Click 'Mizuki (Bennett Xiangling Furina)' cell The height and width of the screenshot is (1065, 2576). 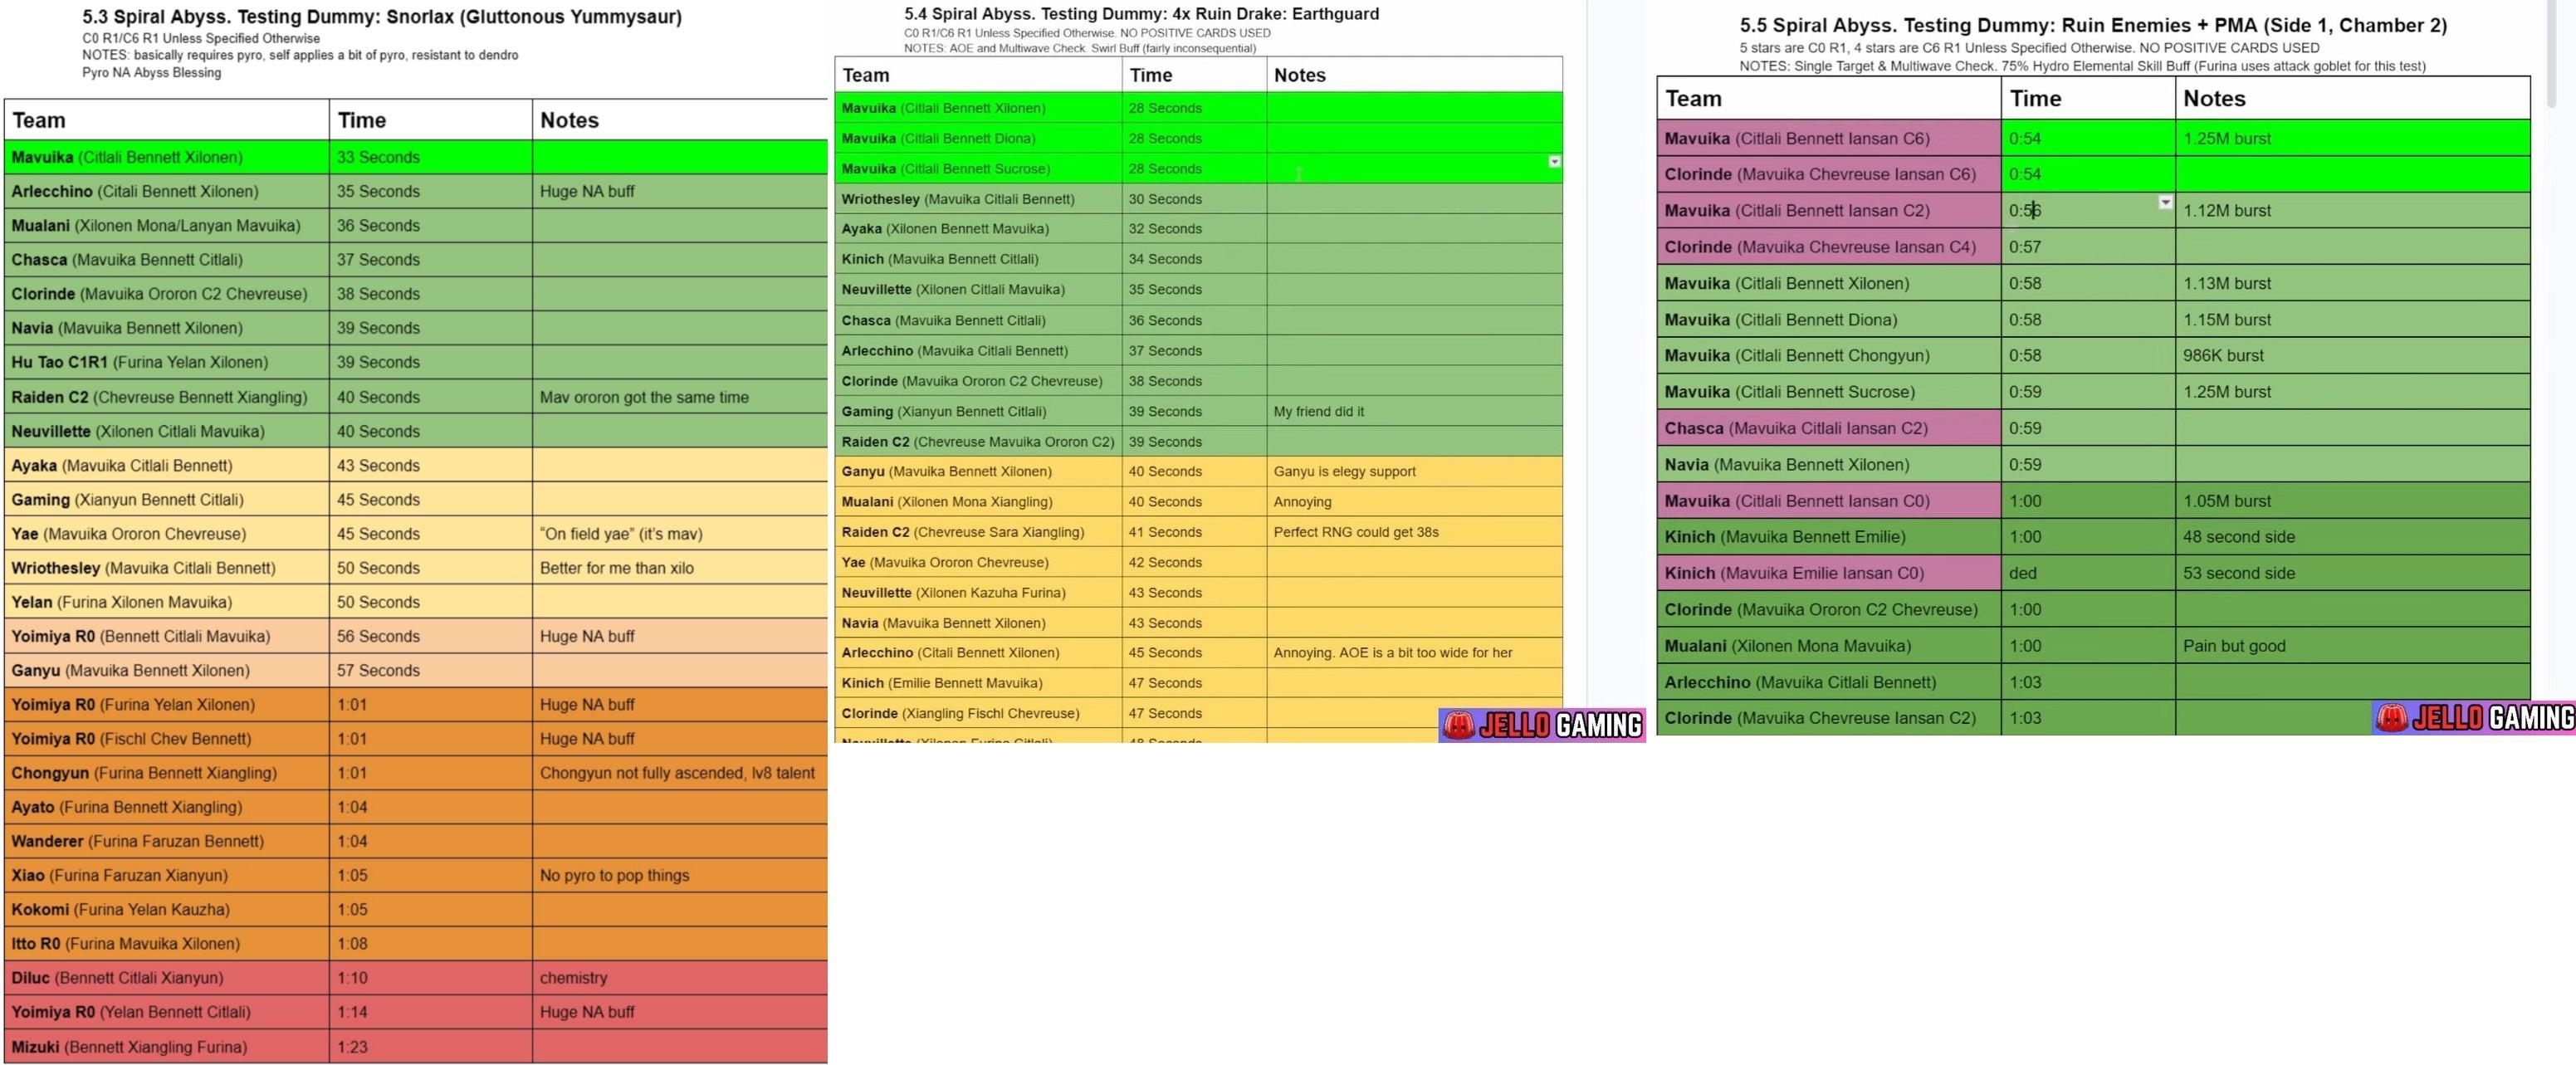[x=167, y=1047]
